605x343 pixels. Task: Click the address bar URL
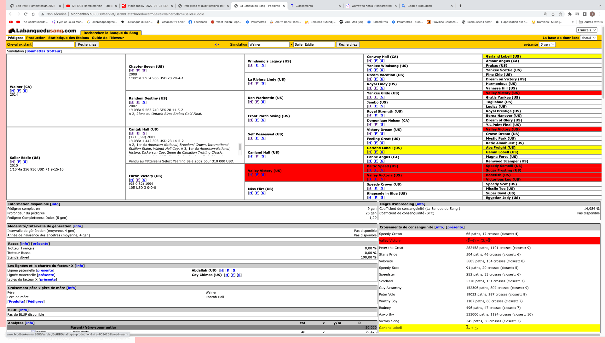137,14
